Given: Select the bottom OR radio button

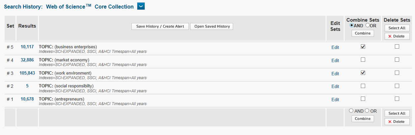Looking at the screenshot, I should (367, 111).
